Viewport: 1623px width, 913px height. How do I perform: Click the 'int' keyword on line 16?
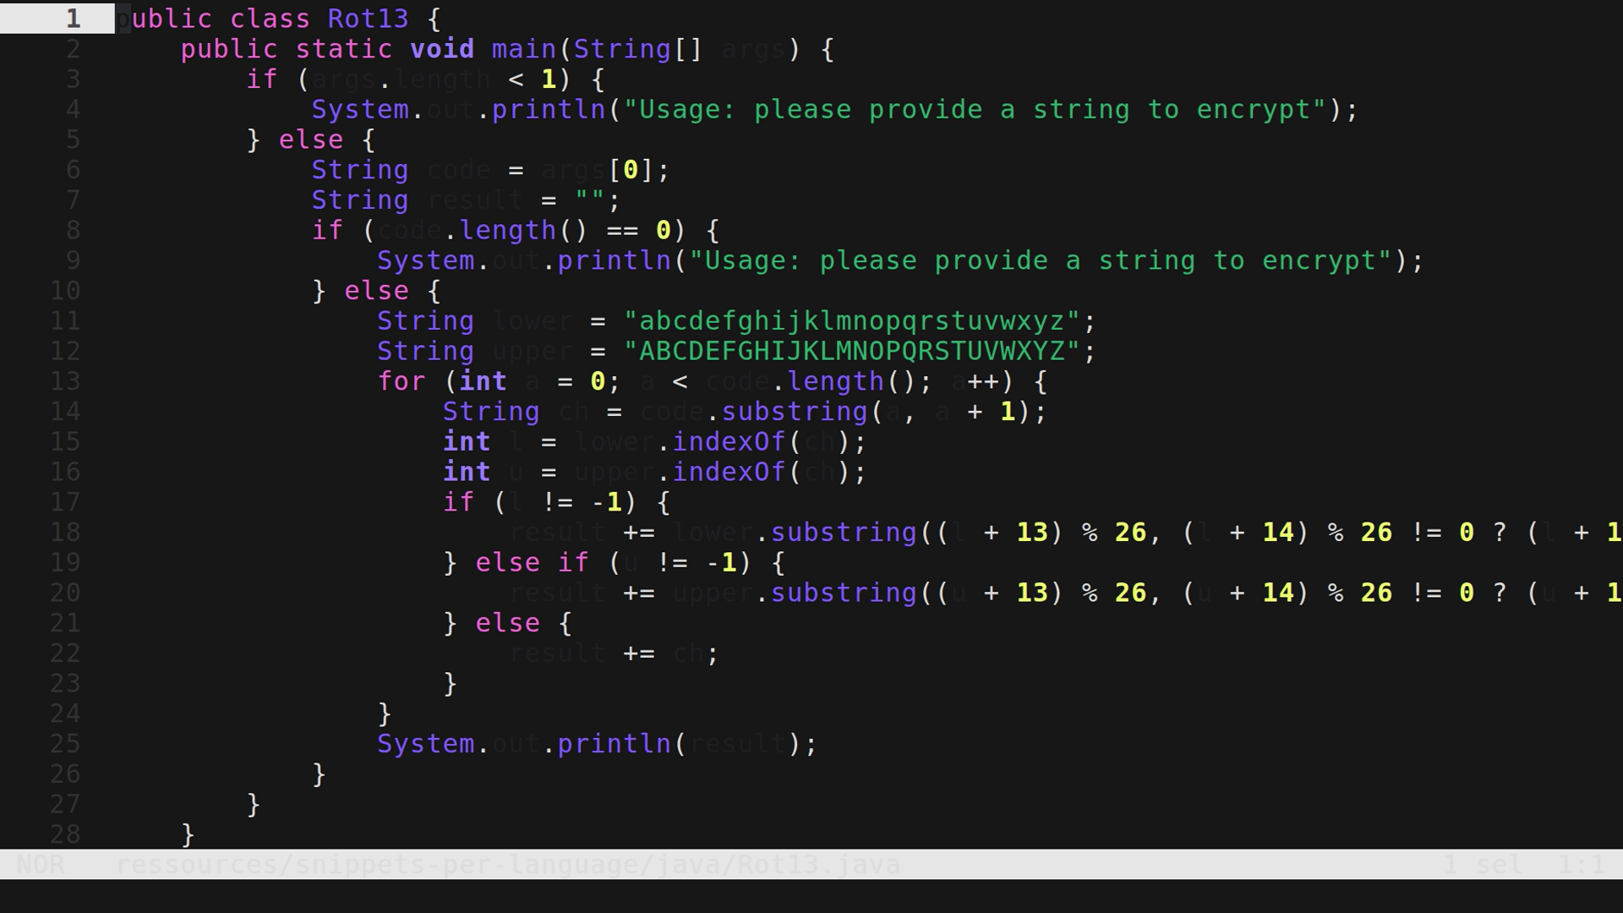pyautogui.click(x=467, y=472)
